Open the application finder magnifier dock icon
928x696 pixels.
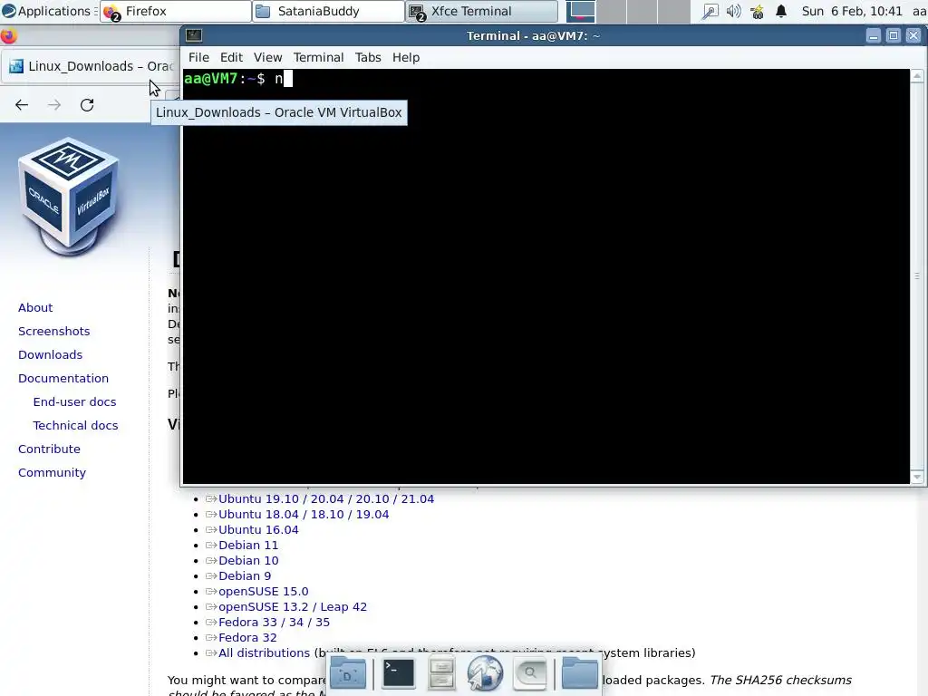coord(529,673)
